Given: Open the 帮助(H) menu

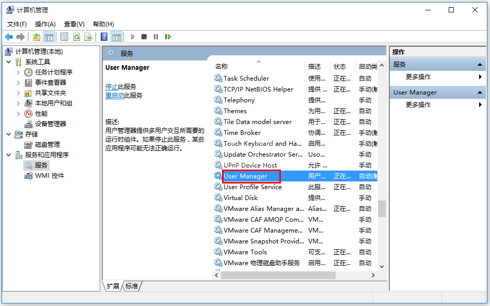Looking at the screenshot, I should tap(103, 24).
